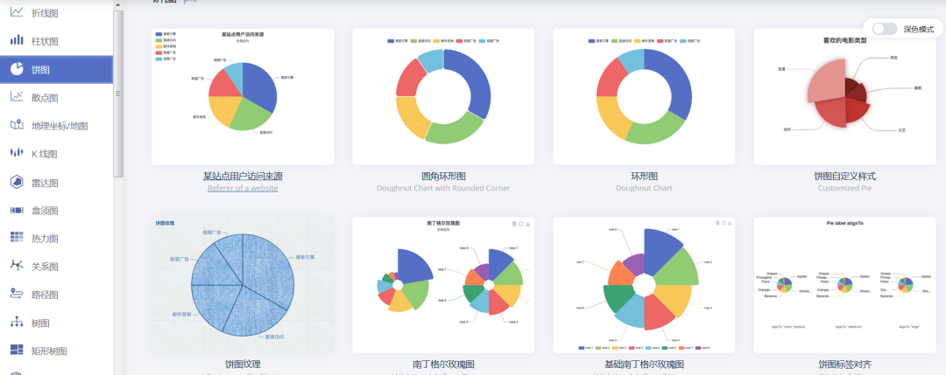Toggle the 深色模式 dark mode switch

pyautogui.click(x=885, y=28)
